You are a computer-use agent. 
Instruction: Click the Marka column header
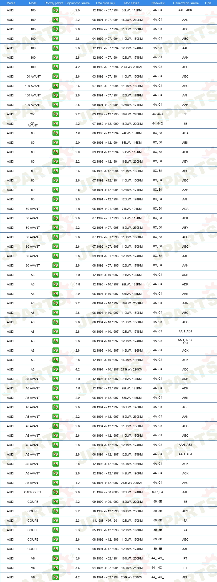[11, 3]
